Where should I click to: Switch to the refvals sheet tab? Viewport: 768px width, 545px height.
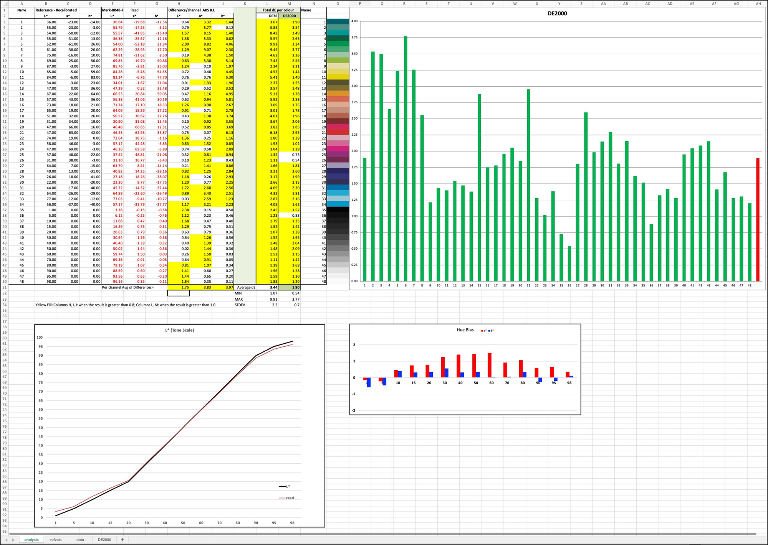point(56,539)
